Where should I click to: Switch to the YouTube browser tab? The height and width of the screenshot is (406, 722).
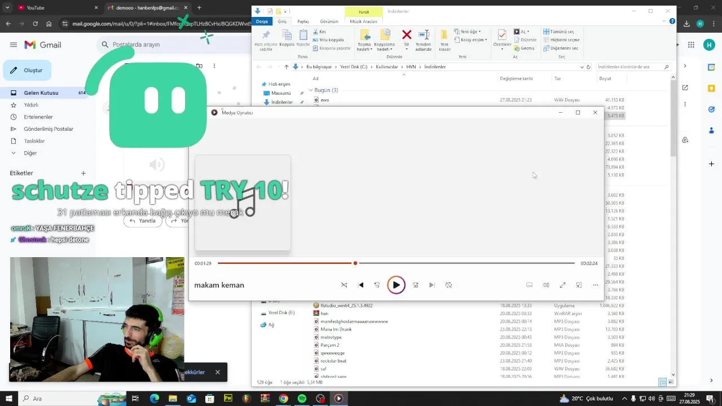[56, 8]
